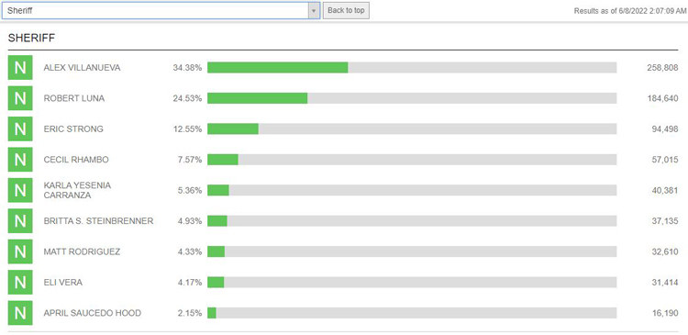Click the N party icon beside Robert Luna
Screen dimensions: 688x335
pyautogui.click(x=20, y=98)
